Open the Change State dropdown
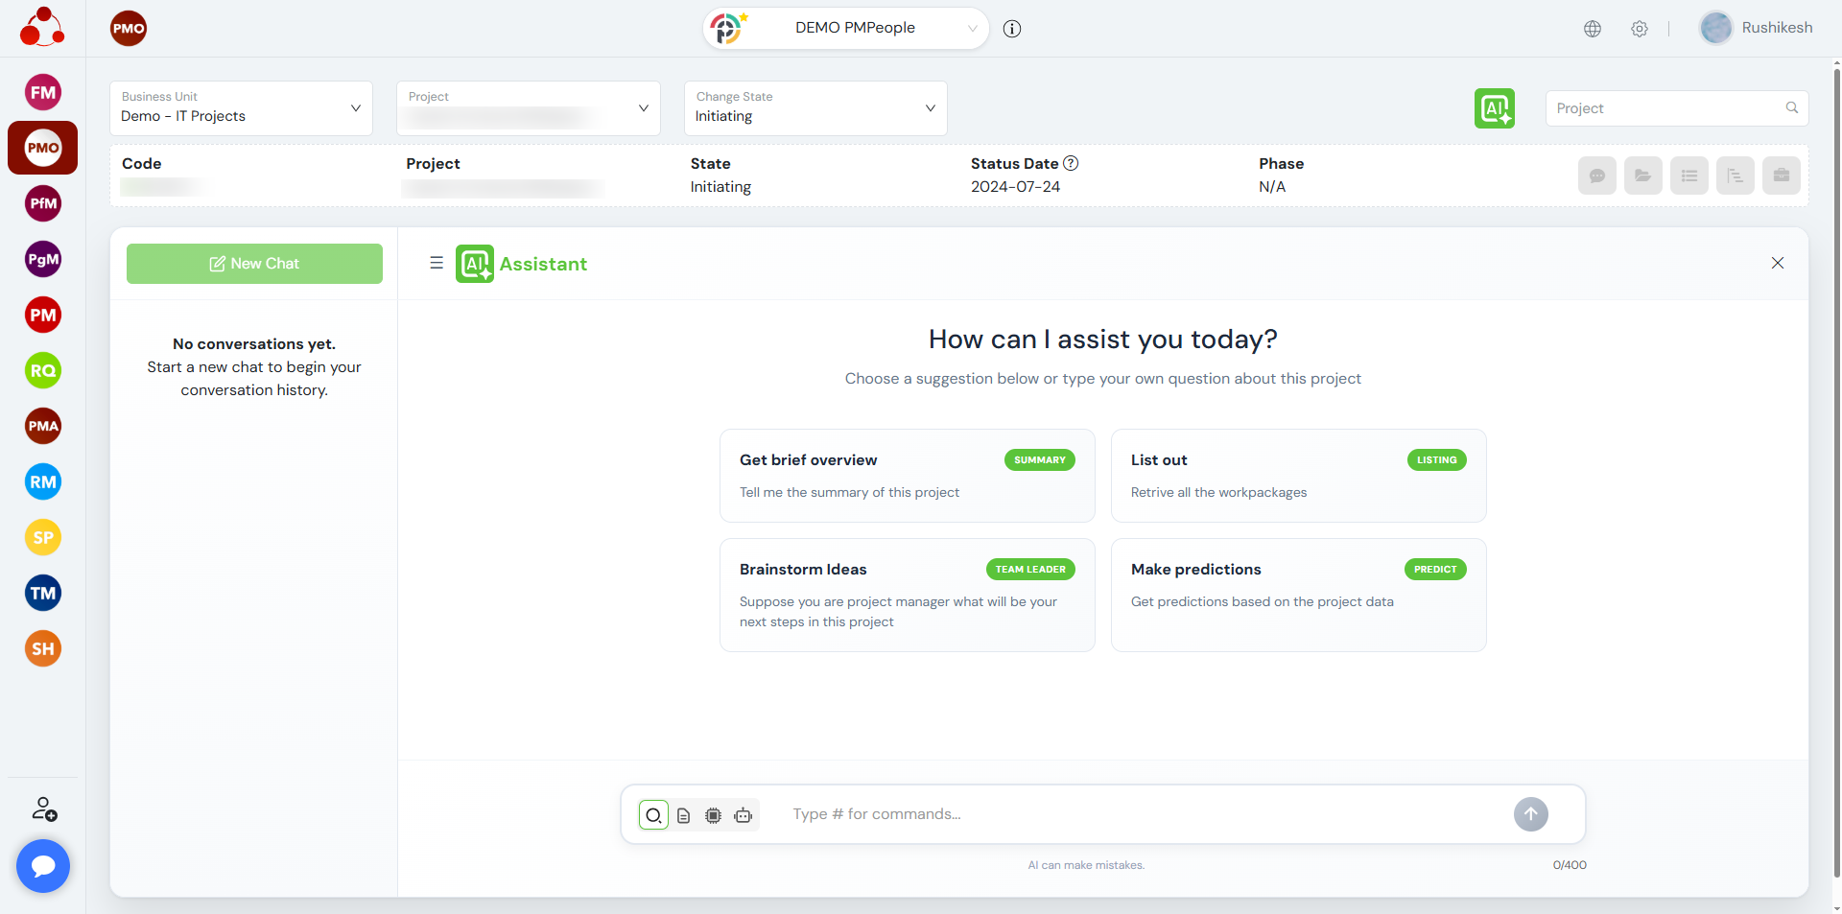1842x914 pixels. coord(815,108)
